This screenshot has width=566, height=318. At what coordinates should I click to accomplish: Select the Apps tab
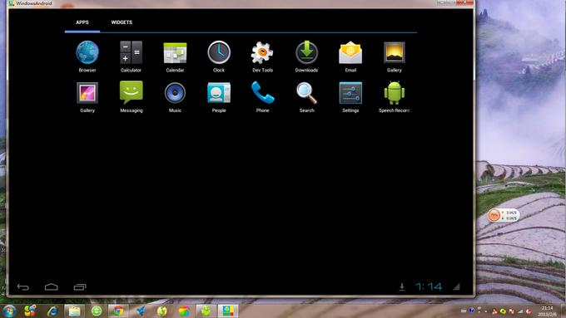coord(82,22)
